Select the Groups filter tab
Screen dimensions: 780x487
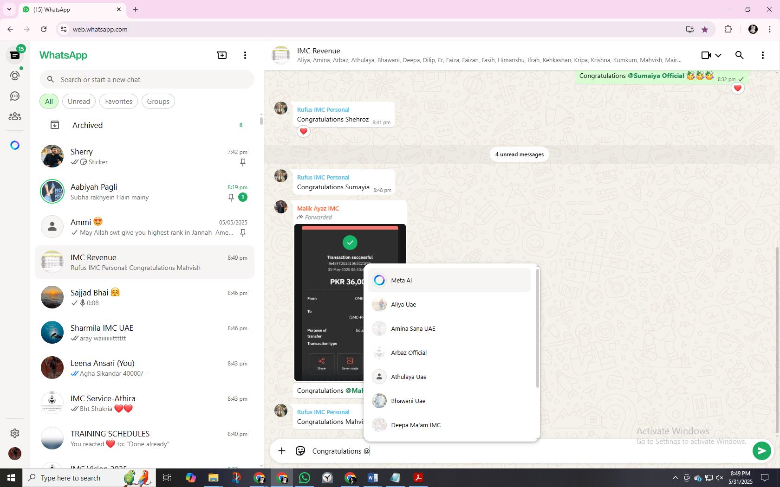coord(158,101)
